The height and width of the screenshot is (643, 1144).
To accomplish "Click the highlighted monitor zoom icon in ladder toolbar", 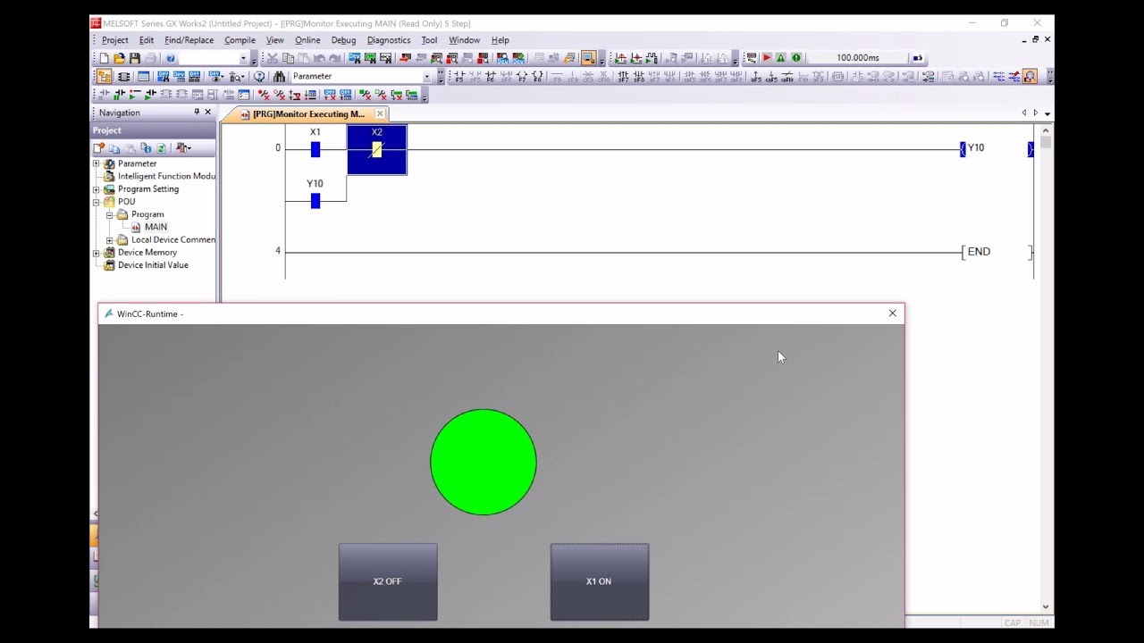I will [1030, 77].
